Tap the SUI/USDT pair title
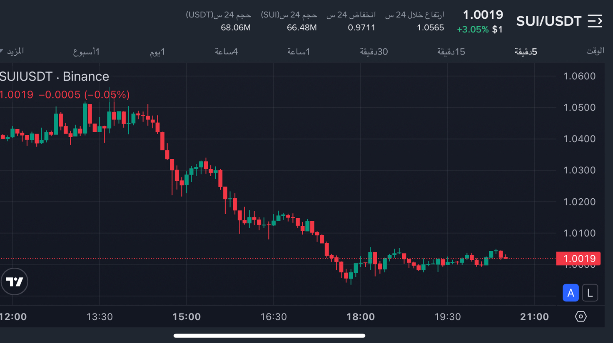This screenshot has height=343, width=613. [548, 21]
